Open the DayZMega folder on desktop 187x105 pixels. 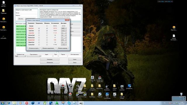point(92,95)
